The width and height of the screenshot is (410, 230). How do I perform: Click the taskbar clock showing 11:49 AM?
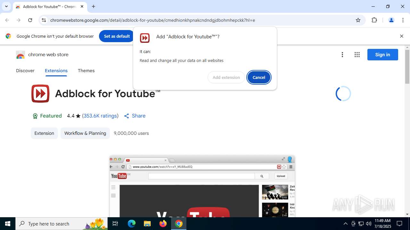tap(383, 224)
